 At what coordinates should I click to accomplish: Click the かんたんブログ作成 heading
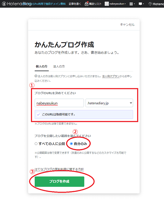click(x=64, y=45)
